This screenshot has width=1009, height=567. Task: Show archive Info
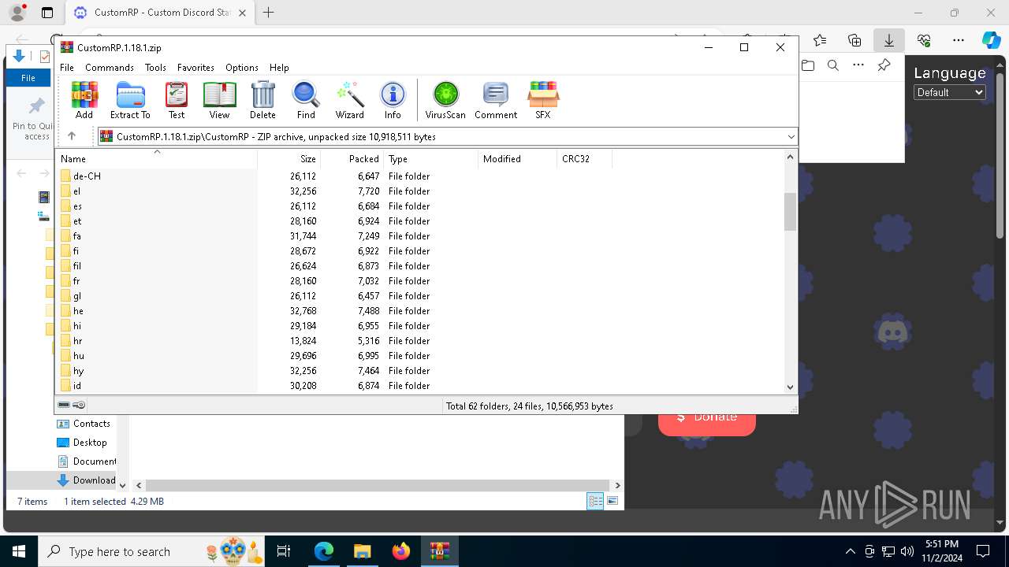point(393,100)
